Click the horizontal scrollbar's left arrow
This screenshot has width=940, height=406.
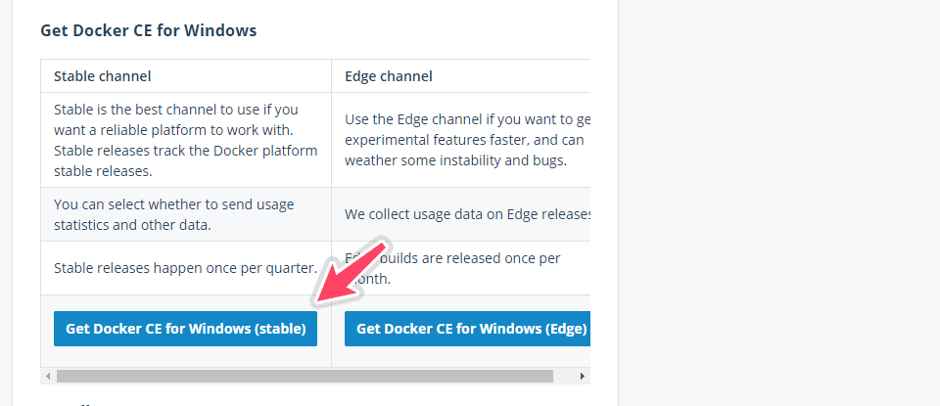point(48,376)
